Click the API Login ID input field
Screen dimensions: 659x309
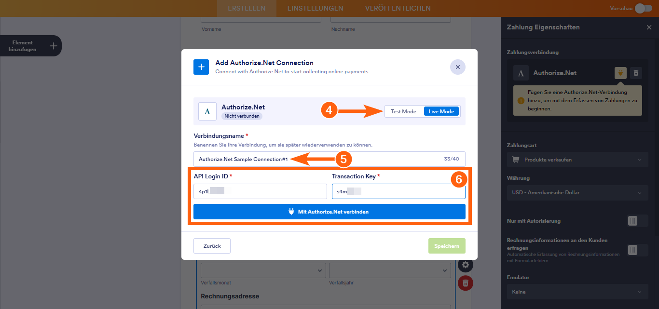coord(260,191)
